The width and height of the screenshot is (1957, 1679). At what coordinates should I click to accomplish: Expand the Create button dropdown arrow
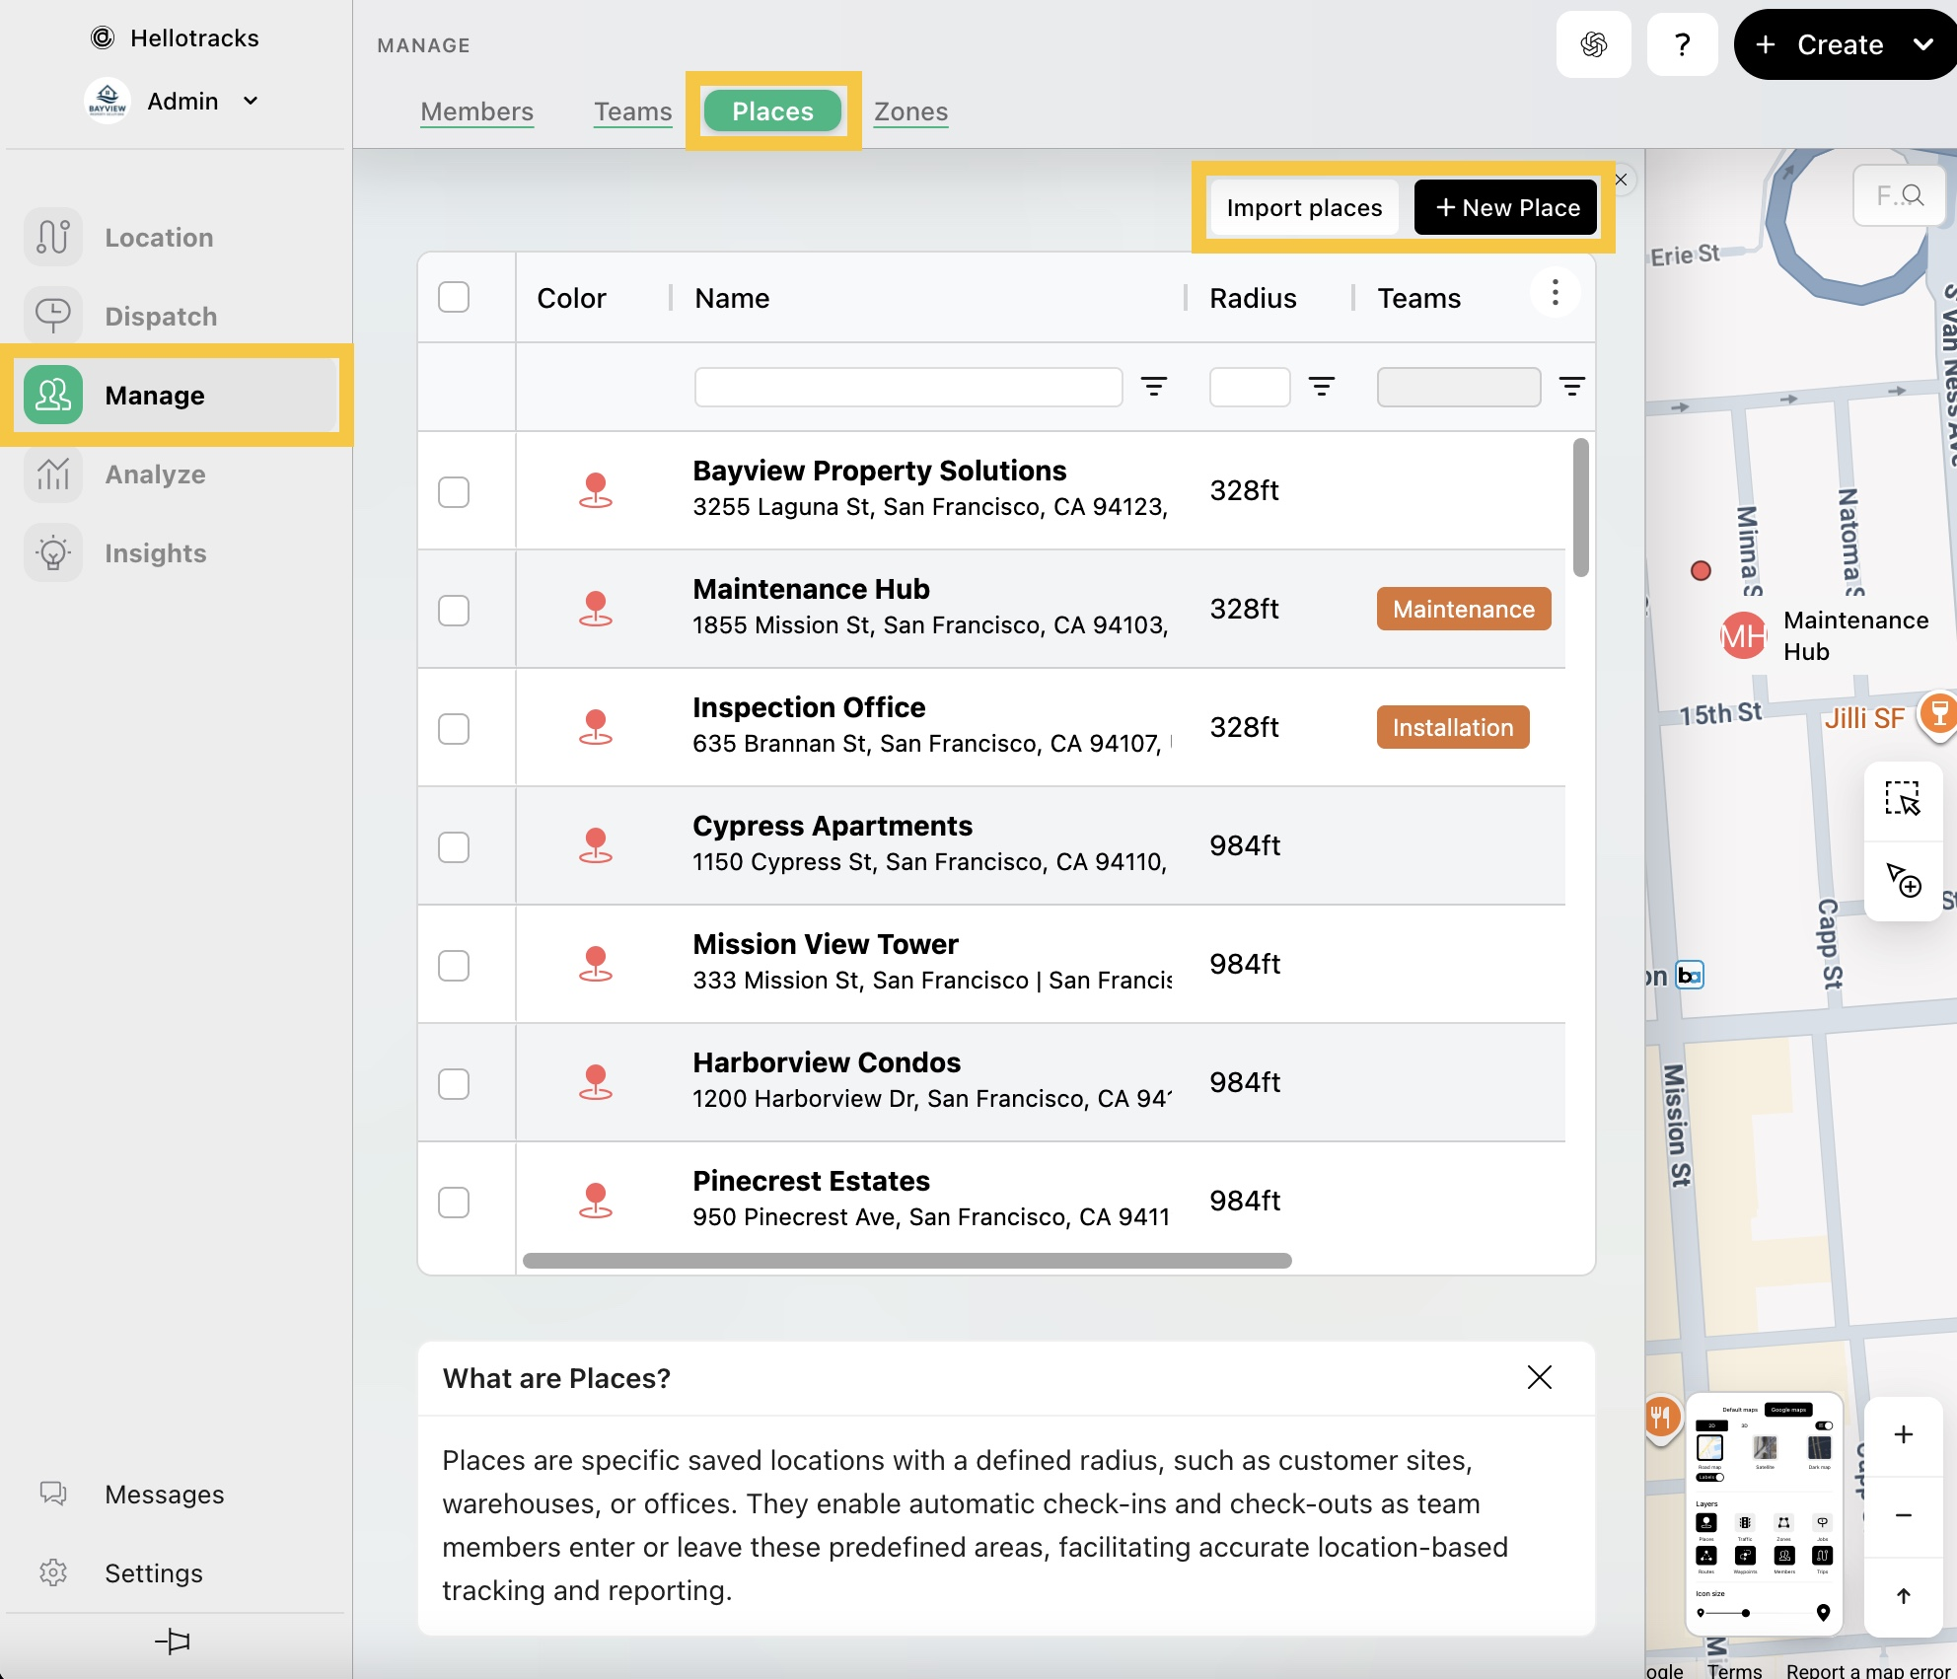point(1922,44)
